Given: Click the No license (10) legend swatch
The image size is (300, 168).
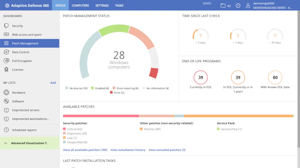Looking at the screenshot, I should click(x=67, y=88).
